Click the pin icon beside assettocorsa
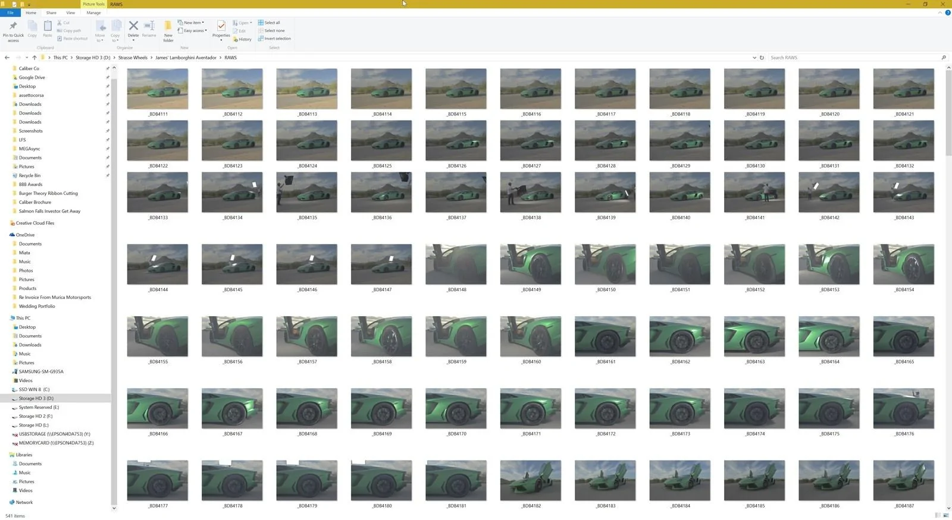The width and height of the screenshot is (952, 520). 108,95
